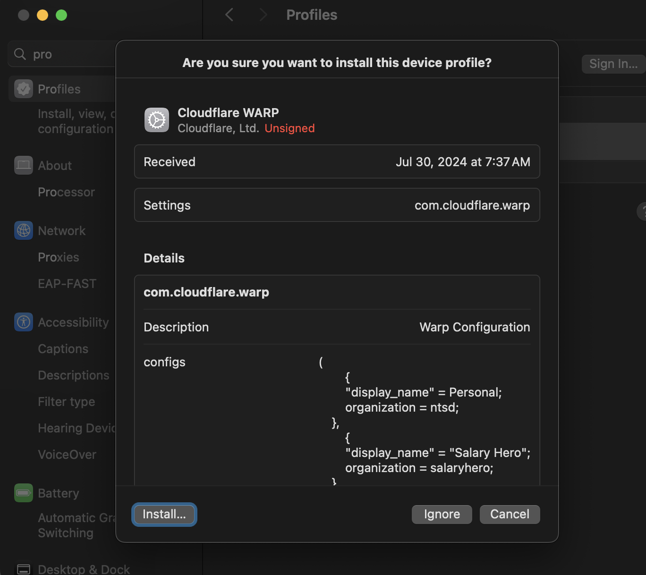Open the Hearing Devices entry
The image size is (646, 575).
pyautogui.click(x=76, y=428)
